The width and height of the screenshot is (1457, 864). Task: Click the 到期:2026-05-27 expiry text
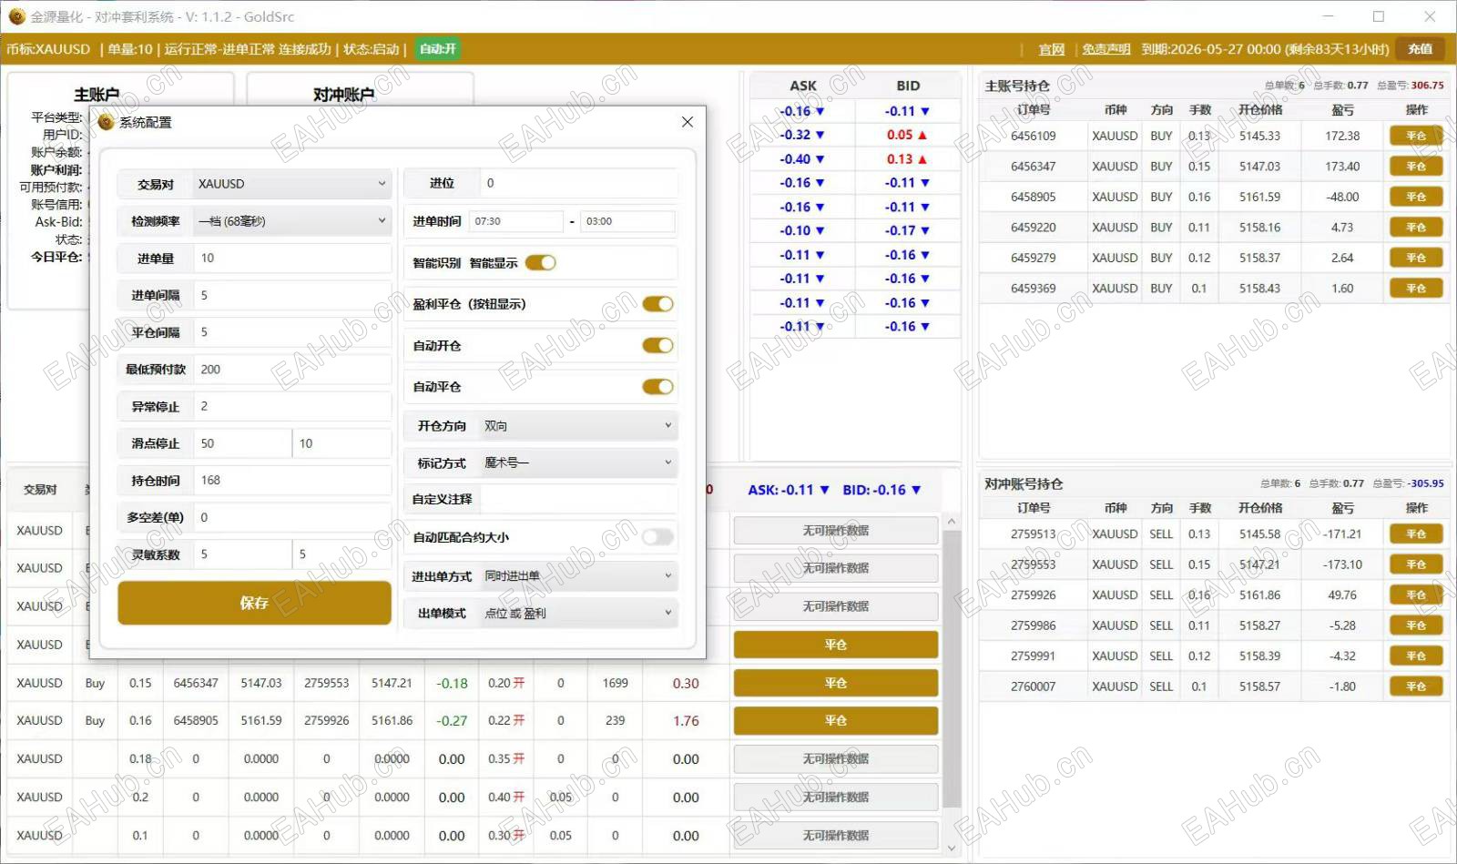click(1266, 49)
